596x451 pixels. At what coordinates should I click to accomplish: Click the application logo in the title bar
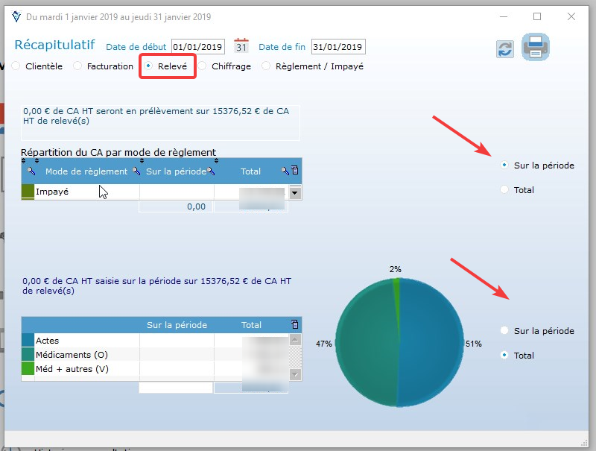point(16,16)
